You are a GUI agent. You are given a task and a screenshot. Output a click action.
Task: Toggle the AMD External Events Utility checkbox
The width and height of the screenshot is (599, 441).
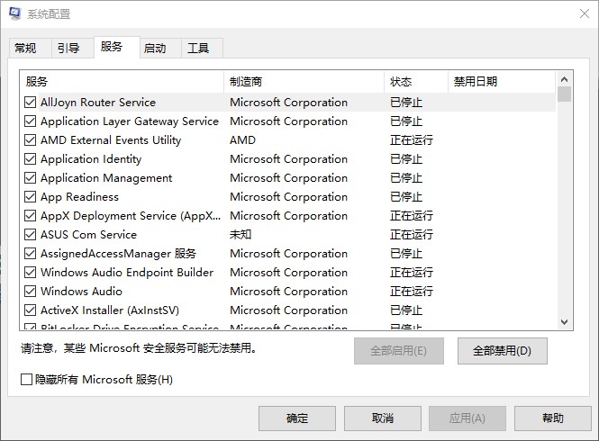click(x=31, y=140)
